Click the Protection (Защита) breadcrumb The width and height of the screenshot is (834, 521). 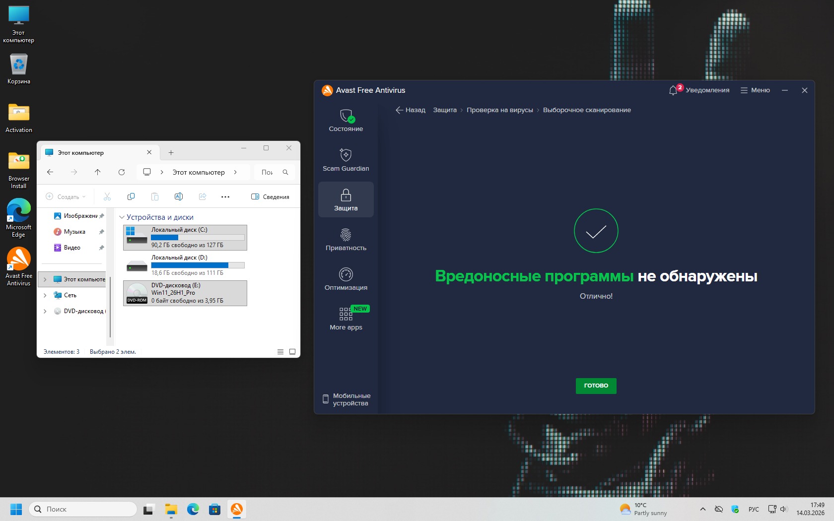444,110
